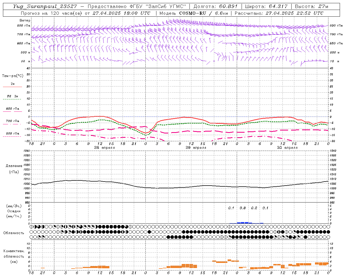Screen dimensions: 344x275
Task: Click the (мм/1ч.) precipitation unit label
Action: (x=14, y=216)
